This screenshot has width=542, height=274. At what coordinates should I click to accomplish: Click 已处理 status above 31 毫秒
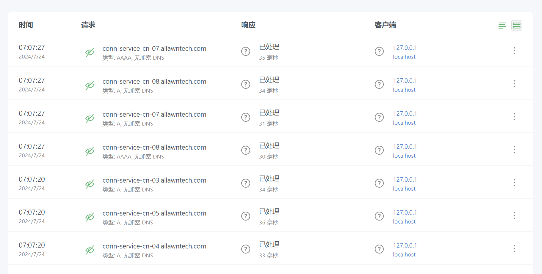click(x=269, y=113)
